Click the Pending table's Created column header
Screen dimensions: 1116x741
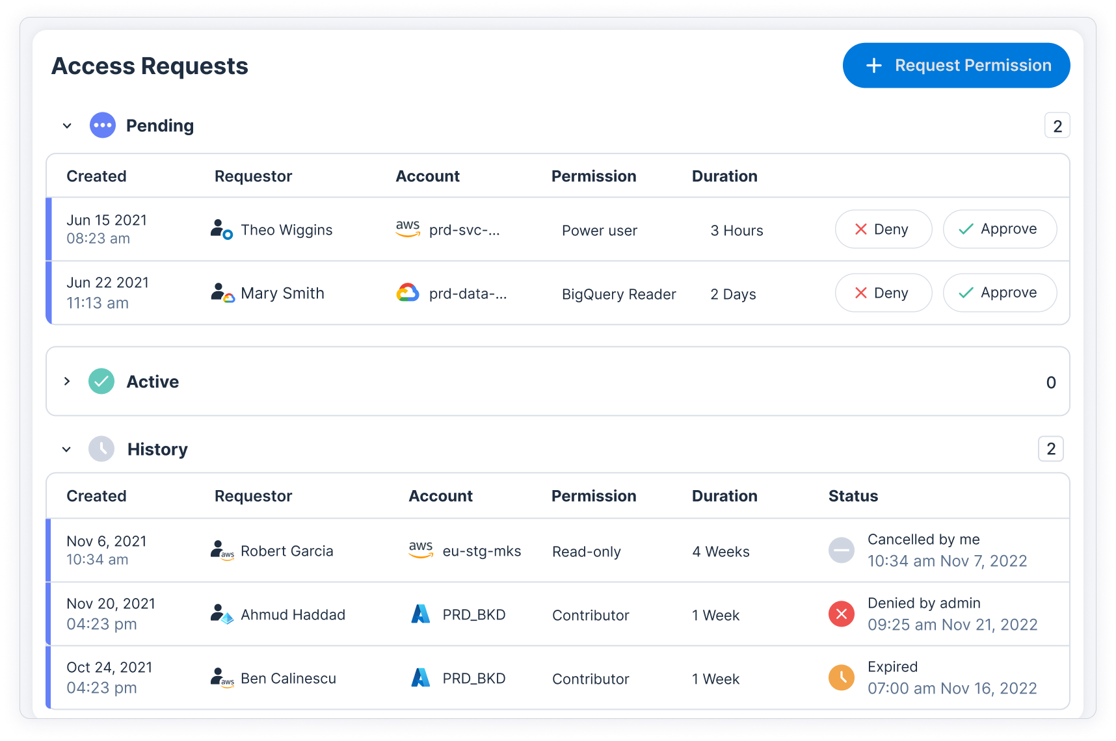tap(96, 176)
